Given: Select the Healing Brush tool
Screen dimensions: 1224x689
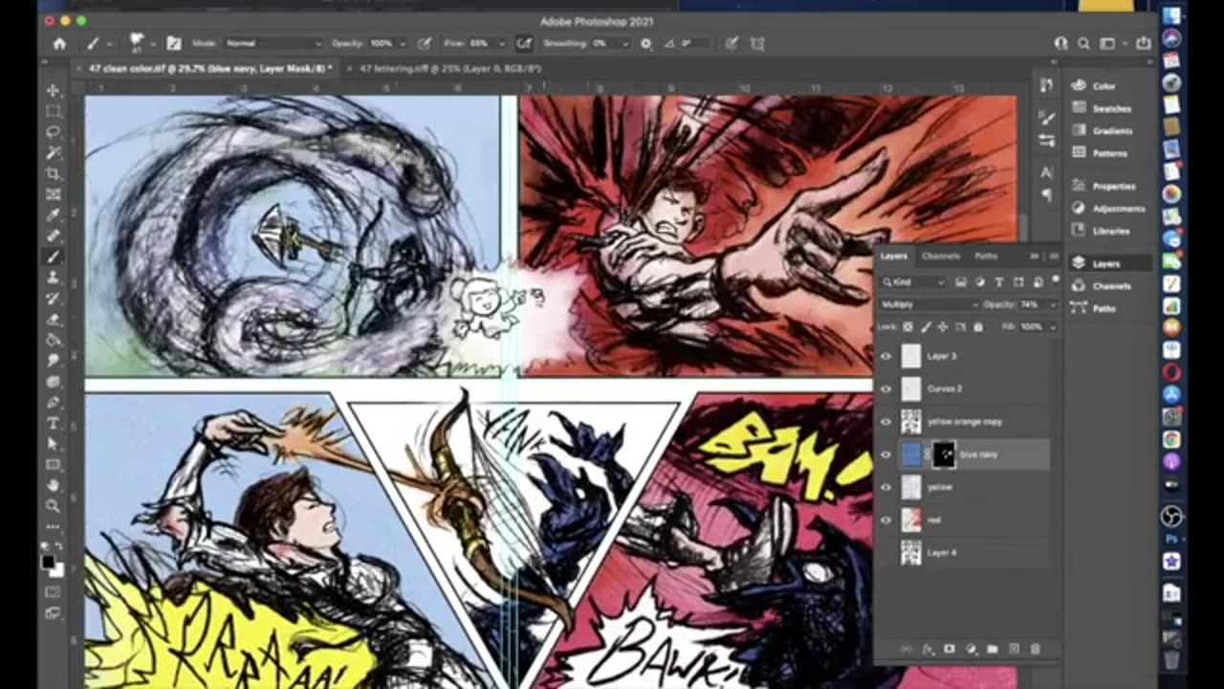Looking at the screenshot, I should 54,236.
